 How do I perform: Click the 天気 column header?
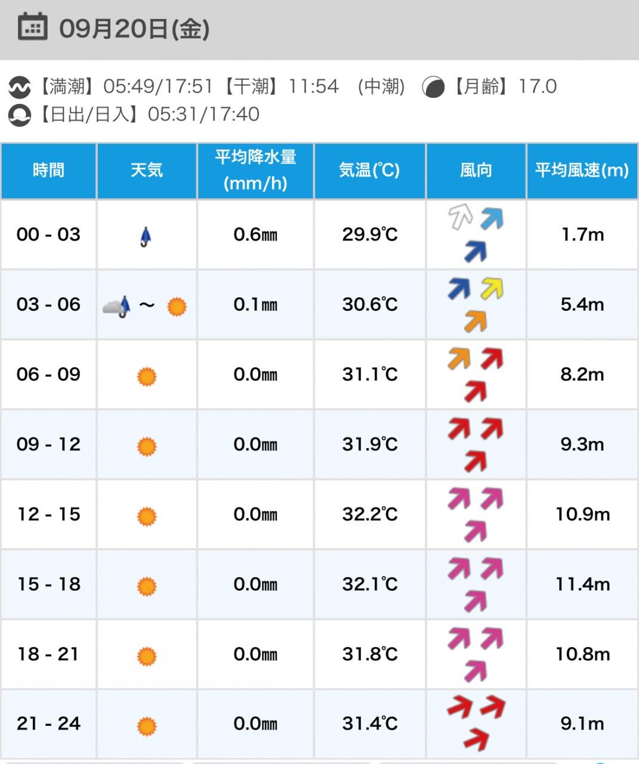tap(147, 171)
